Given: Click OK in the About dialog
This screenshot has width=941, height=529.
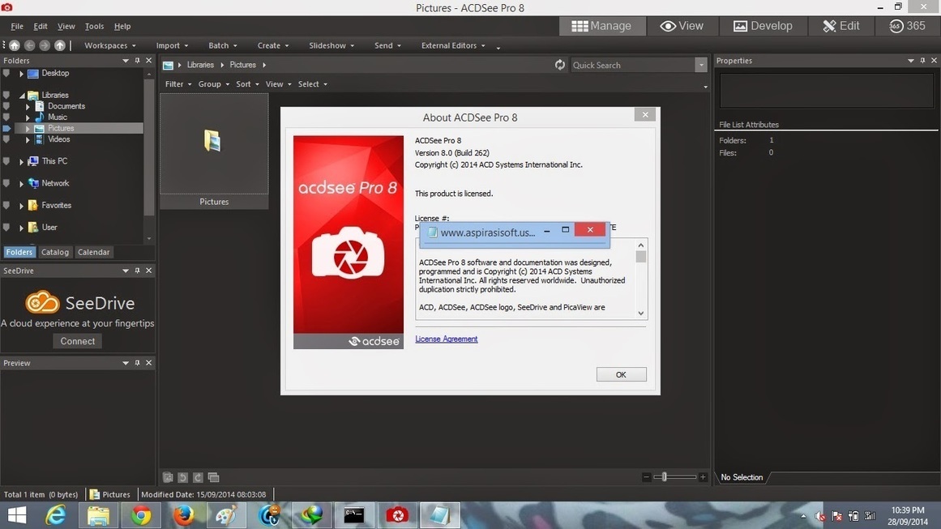Looking at the screenshot, I should click(x=621, y=374).
